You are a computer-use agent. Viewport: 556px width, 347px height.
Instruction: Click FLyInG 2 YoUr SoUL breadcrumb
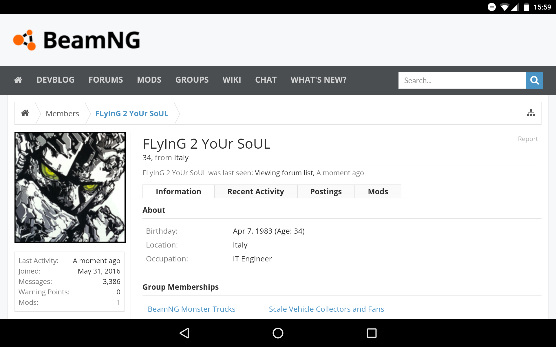(x=132, y=114)
